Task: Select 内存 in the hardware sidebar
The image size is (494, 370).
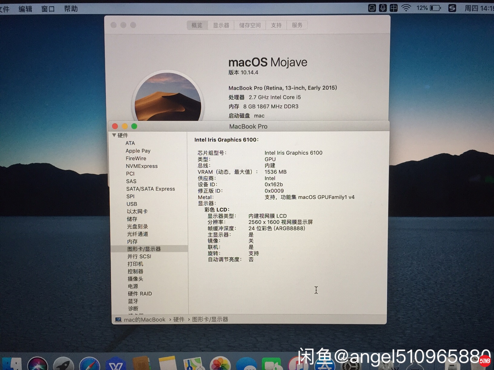Action: pyautogui.click(x=132, y=242)
